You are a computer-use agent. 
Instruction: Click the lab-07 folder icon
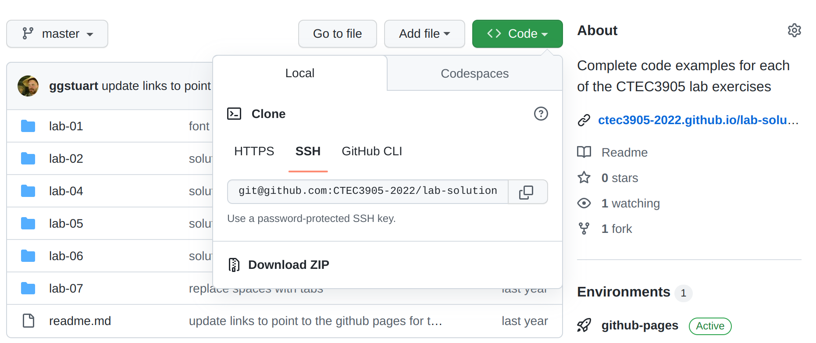pyautogui.click(x=28, y=289)
